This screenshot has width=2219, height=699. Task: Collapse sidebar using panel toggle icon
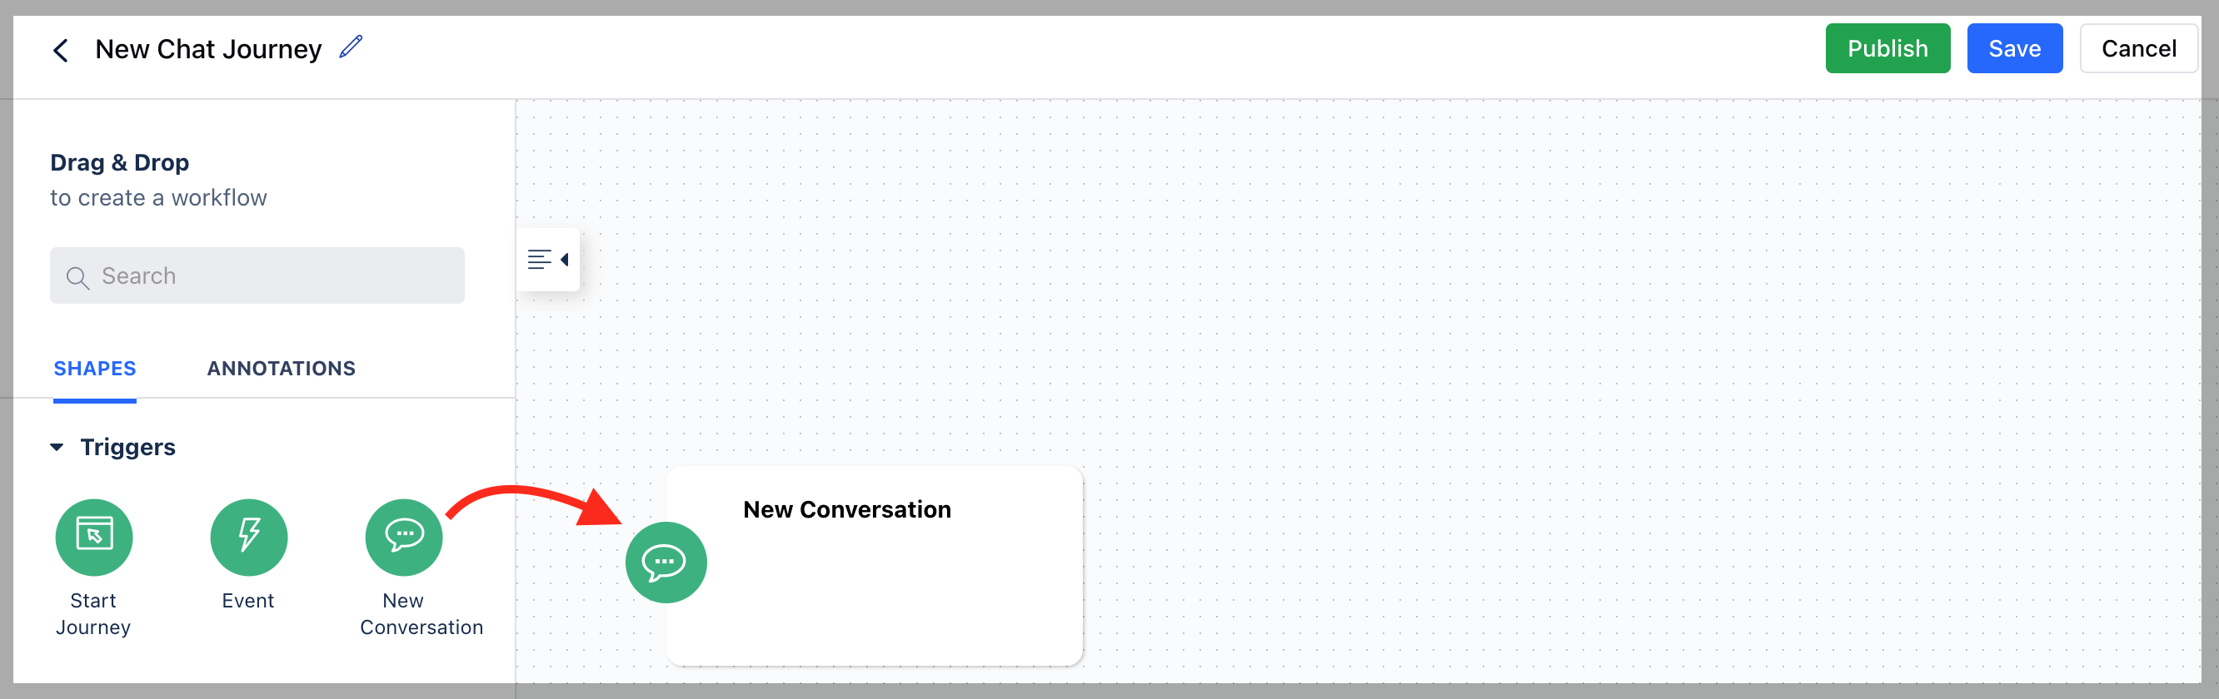click(x=549, y=259)
